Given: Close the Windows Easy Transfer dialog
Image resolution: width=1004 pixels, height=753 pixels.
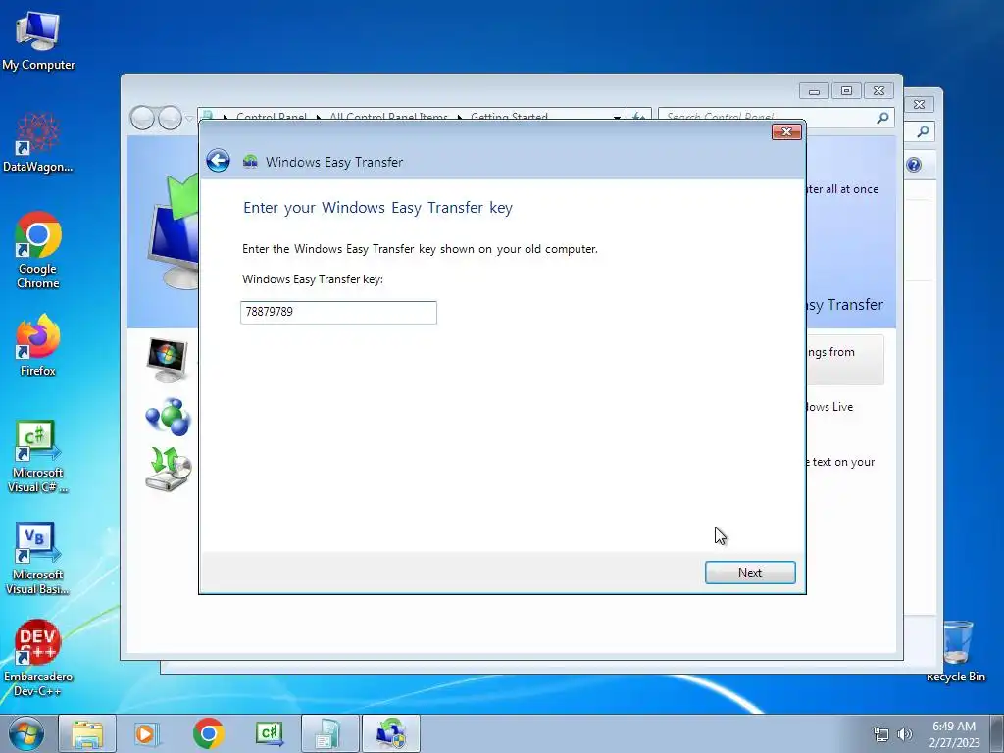Looking at the screenshot, I should point(787,132).
